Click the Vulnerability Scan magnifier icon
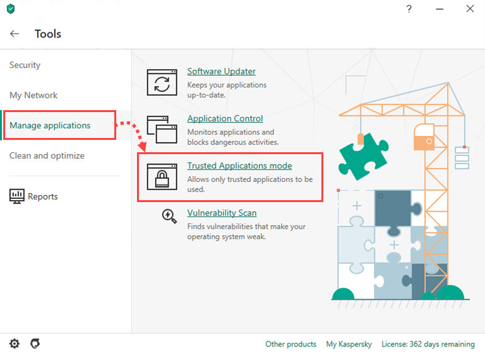This screenshot has height=353, width=485. 169,216
